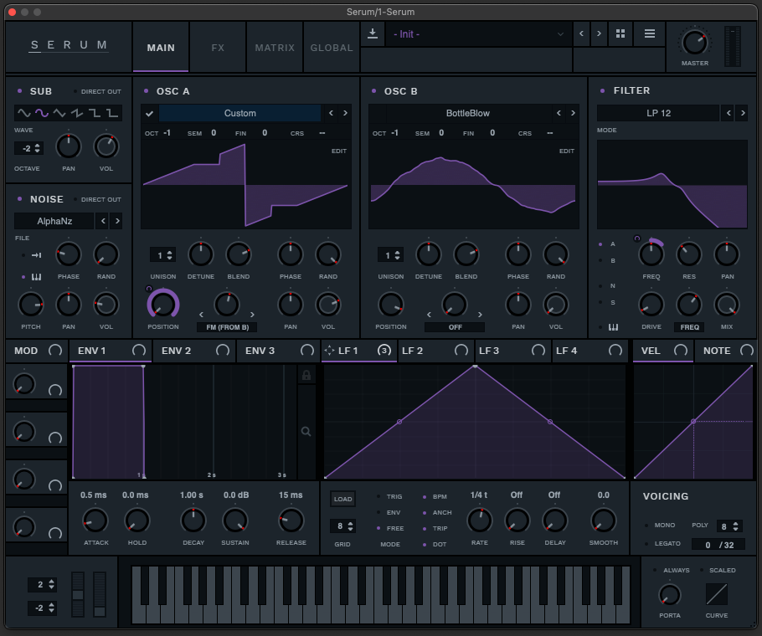Select the triangle sub waveform icon
The image size is (762, 636).
[59, 113]
